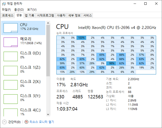Click the 디스크 1(Z:) graph icon
The image size is (162, 128).
pos(10,70)
